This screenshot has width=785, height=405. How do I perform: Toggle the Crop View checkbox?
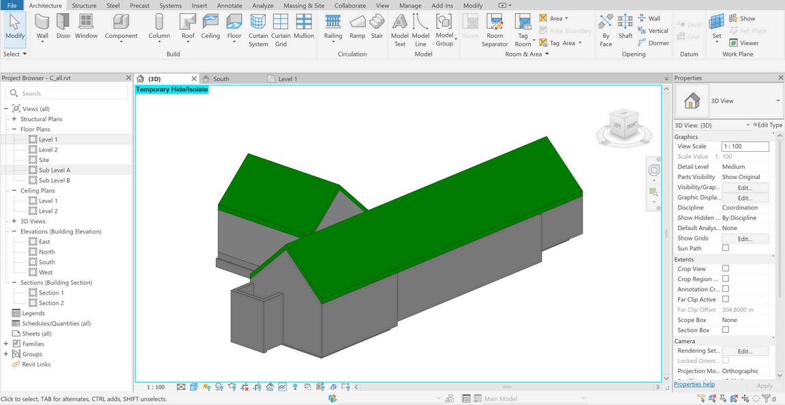[726, 268]
